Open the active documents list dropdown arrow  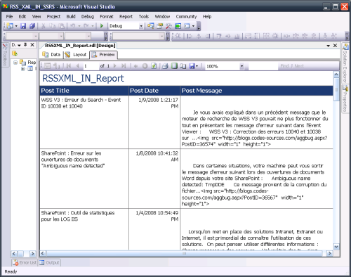click(x=329, y=46)
